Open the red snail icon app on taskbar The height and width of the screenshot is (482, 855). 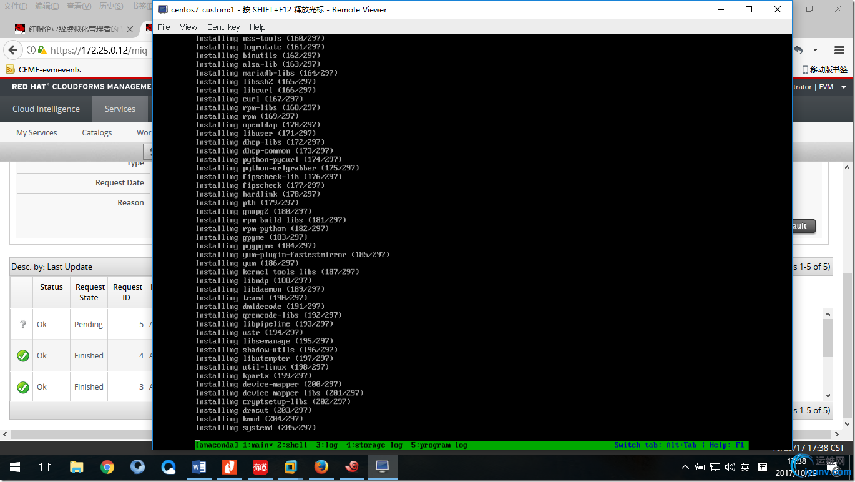(x=352, y=467)
